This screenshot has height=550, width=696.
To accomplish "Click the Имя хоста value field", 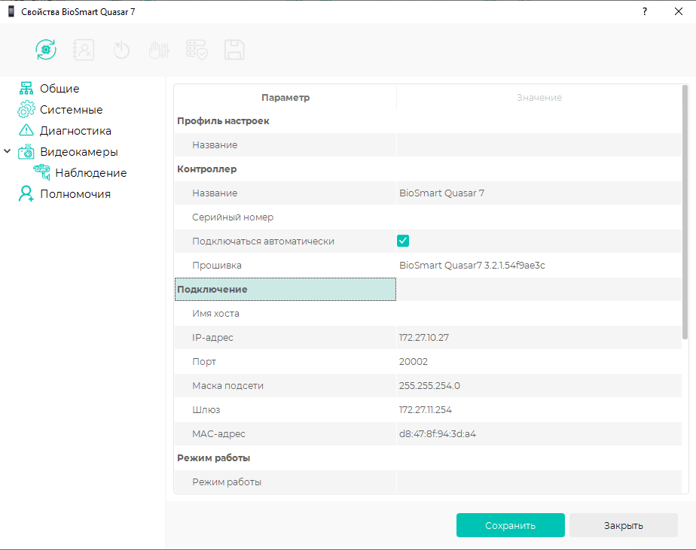I will 539,313.
